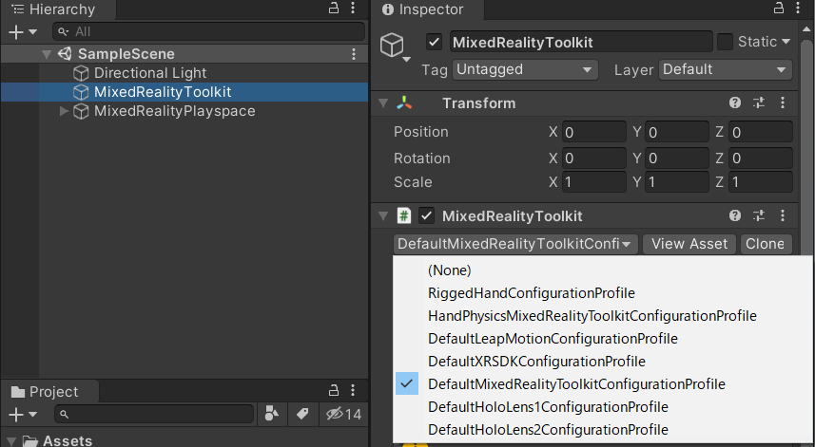This screenshot has height=447, width=815.
Task: Open the Layer dropdown
Action: tap(726, 69)
